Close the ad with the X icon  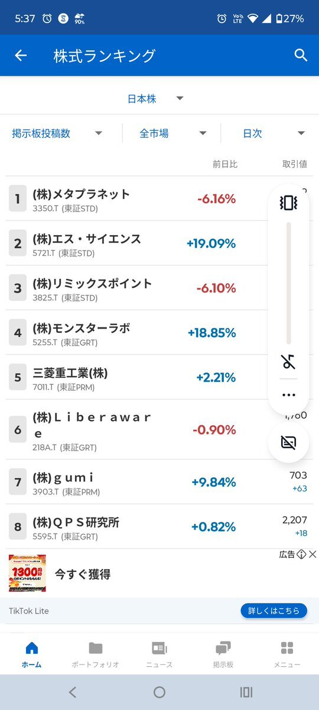point(313,554)
